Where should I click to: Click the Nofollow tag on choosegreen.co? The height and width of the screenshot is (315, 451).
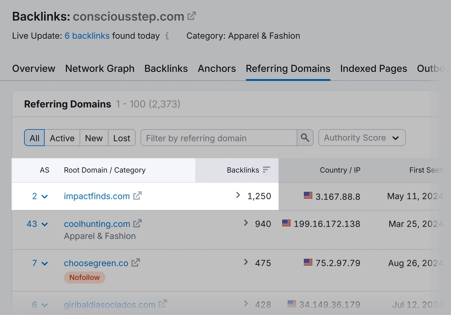(85, 278)
